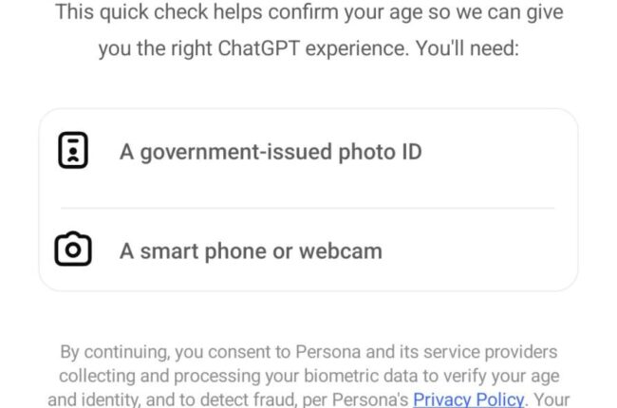The image size is (617, 408).
Task: Click the word 'webcam'
Action: pos(340,251)
